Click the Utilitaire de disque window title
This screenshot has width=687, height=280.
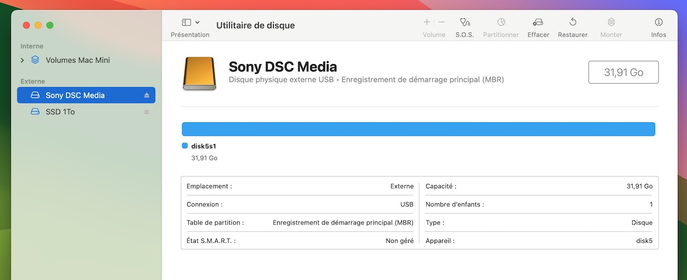(255, 25)
